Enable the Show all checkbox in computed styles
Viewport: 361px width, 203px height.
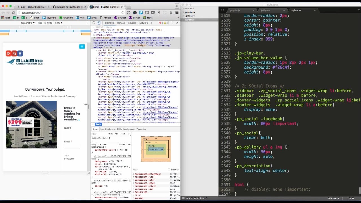(x=169, y=169)
